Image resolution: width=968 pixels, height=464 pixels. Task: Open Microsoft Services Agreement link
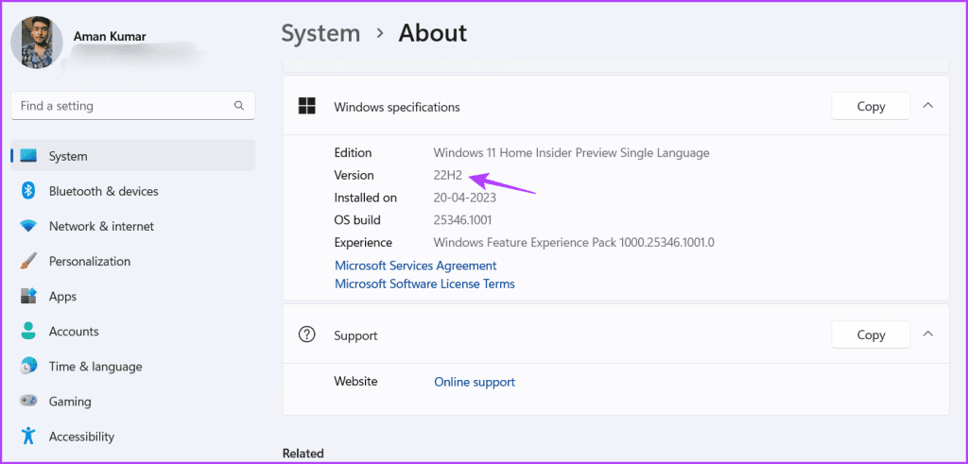tap(416, 266)
